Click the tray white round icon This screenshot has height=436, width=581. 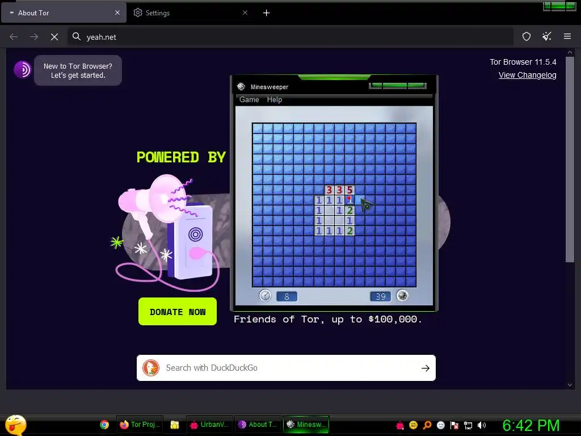[440, 425]
